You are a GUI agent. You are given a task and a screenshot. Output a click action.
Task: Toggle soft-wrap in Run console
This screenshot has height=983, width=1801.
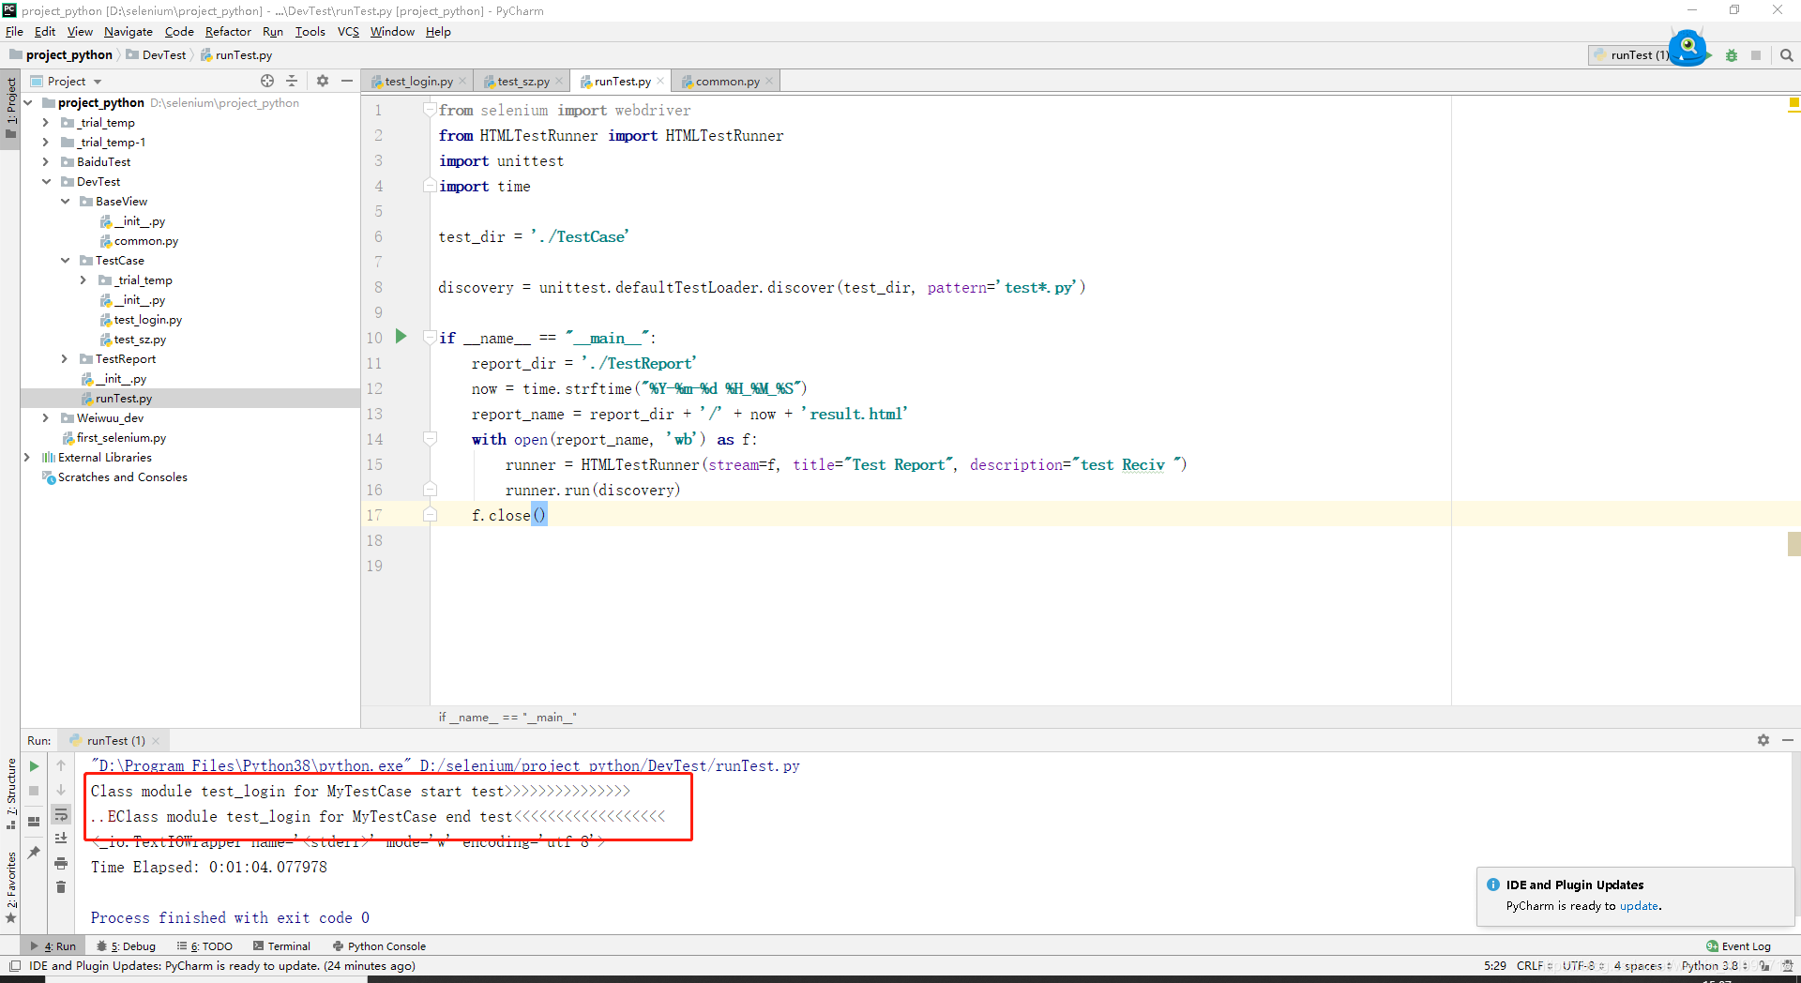pos(61,814)
